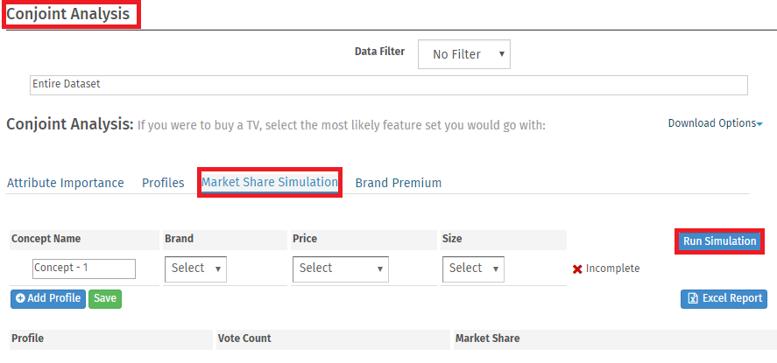The width and height of the screenshot is (777, 363).
Task: Click the Concept - 1 name field
Action: (83, 269)
